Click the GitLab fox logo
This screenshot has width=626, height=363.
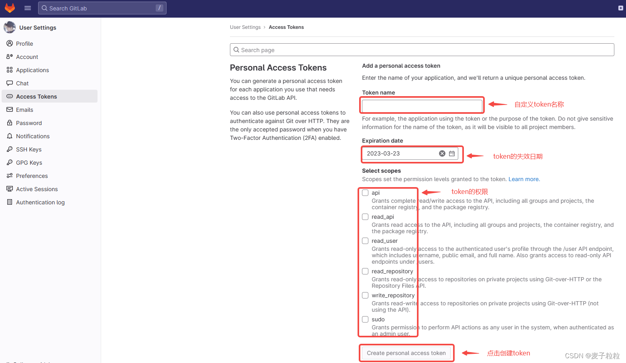tap(9, 8)
